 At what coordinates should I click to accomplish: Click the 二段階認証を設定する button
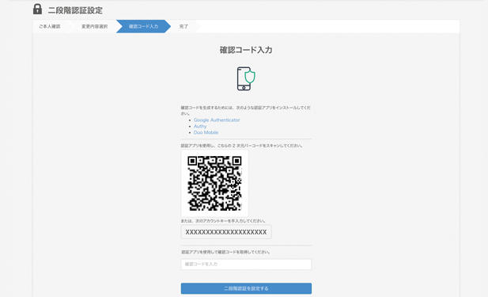(246, 288)
